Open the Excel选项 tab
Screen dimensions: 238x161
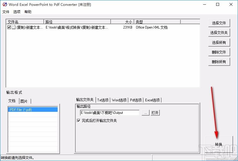click(x=152, y=100)
